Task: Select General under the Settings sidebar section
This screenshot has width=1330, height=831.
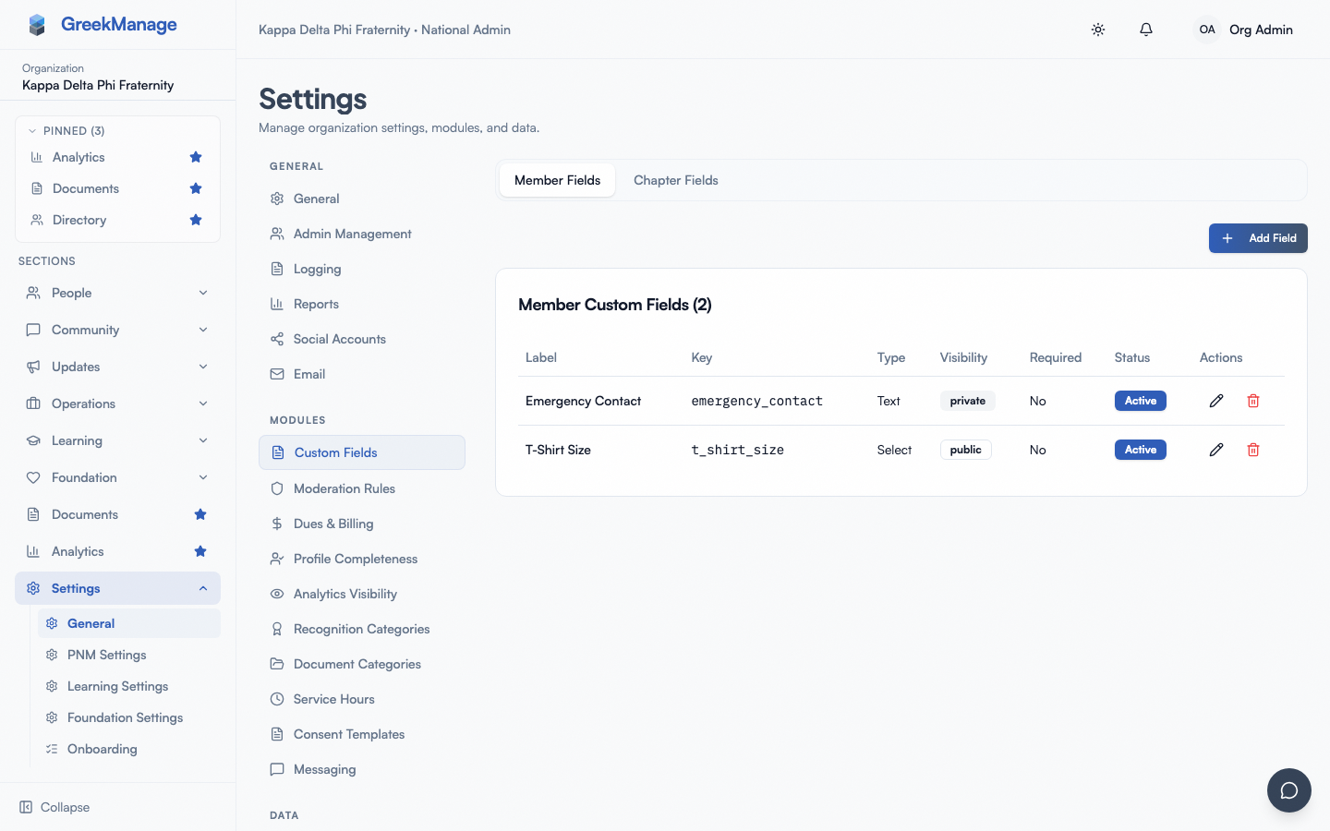Action: point(129,623)
